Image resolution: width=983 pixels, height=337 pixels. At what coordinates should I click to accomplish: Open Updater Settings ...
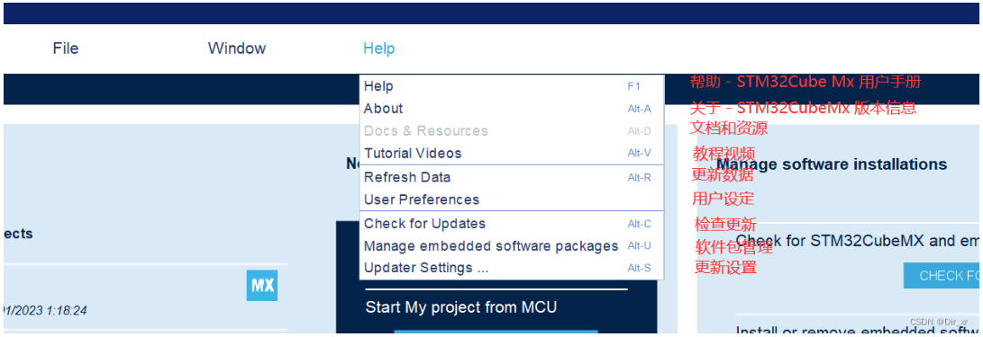point(512,268)
